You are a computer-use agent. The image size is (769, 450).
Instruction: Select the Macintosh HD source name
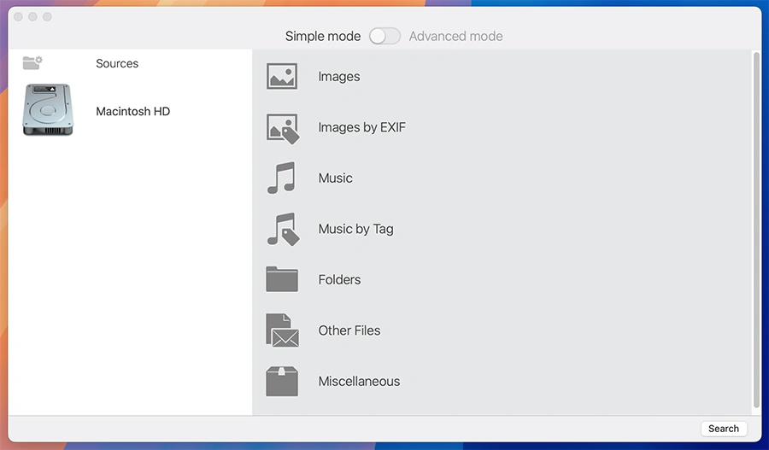(x=132, y=112)
